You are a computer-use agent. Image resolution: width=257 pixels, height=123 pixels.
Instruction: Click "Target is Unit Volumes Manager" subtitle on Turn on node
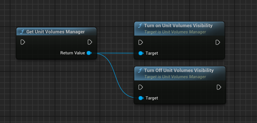click(175, 32)
